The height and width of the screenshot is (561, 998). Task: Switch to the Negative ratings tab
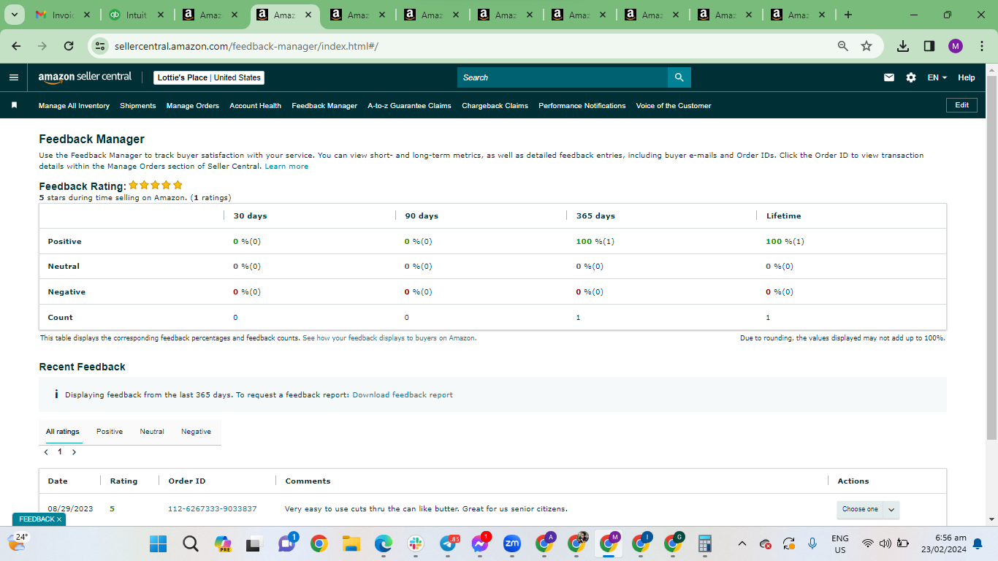(196, 432)
